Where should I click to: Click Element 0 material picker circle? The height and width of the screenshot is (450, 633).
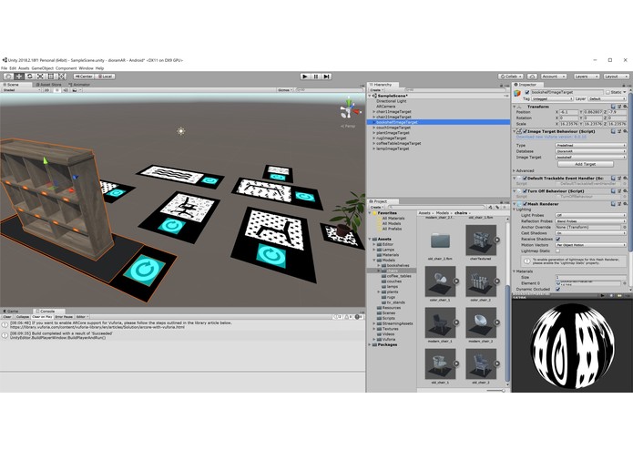625,283
